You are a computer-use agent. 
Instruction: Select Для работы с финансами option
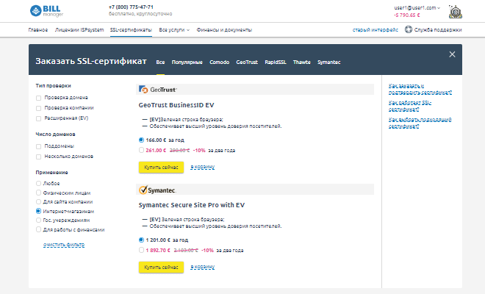pos(38,229)
